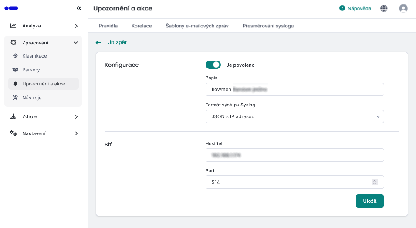Screen dimensions: 416x228
Task: Expand the Zdroje menu chevron
Action: [x=76, y=117]
